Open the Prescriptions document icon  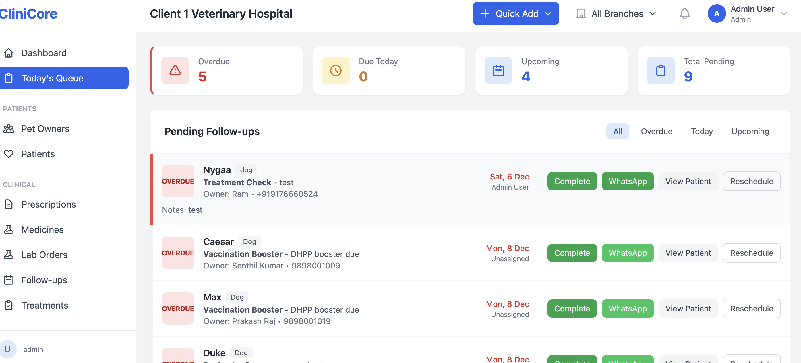coord(9,204)
